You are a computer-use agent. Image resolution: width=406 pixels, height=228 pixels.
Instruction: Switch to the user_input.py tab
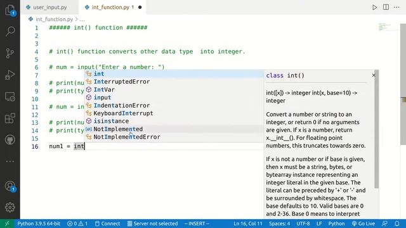pyautogui.click(x=49, y=7)
